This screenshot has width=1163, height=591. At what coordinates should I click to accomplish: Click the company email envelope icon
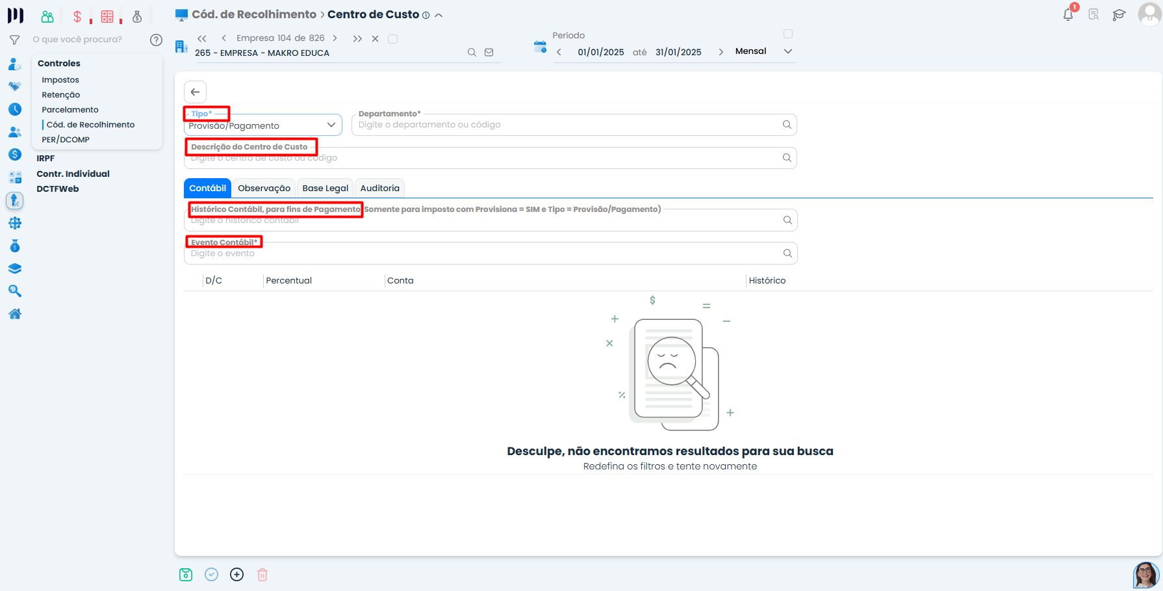coord(489,53)
